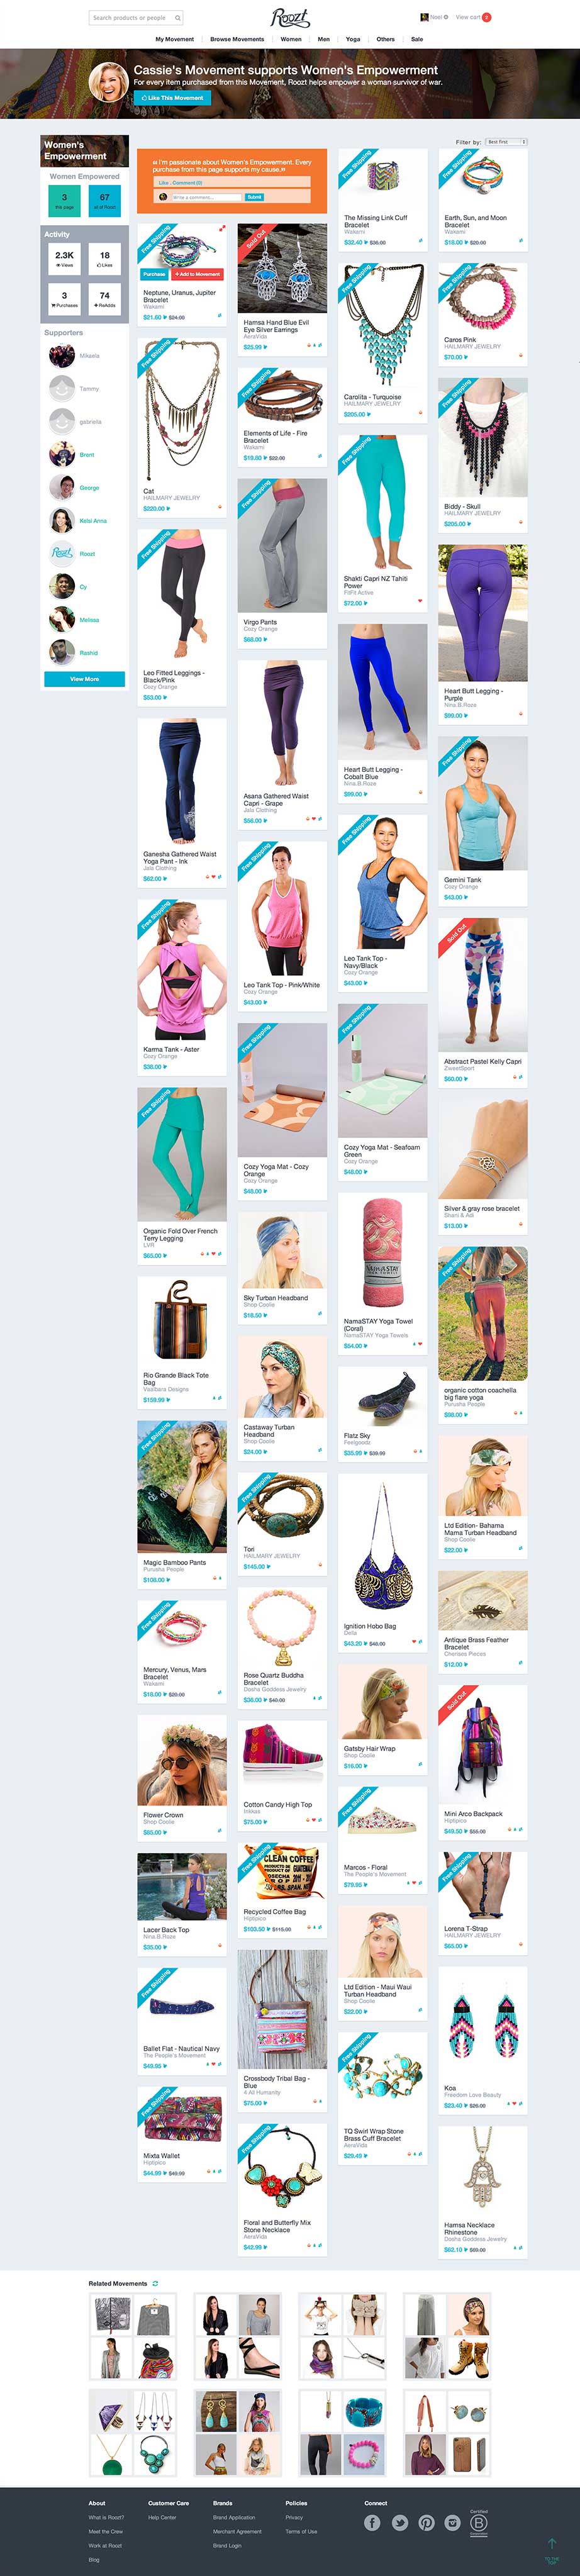Open the Hamsa Hand Blue Evil Eye Earrings thumbnail
580x2576 pixels.
(x=282, y=268)
